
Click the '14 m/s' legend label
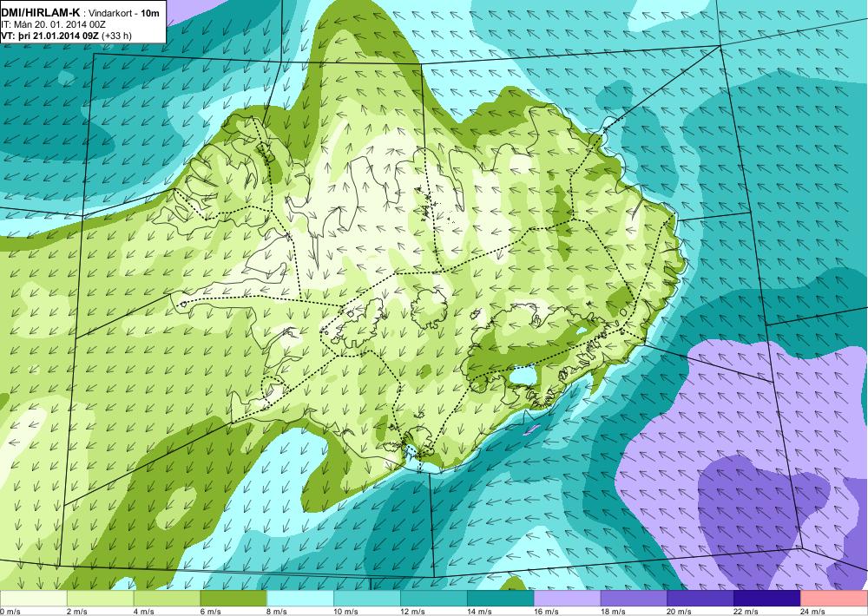coord(479,612)
